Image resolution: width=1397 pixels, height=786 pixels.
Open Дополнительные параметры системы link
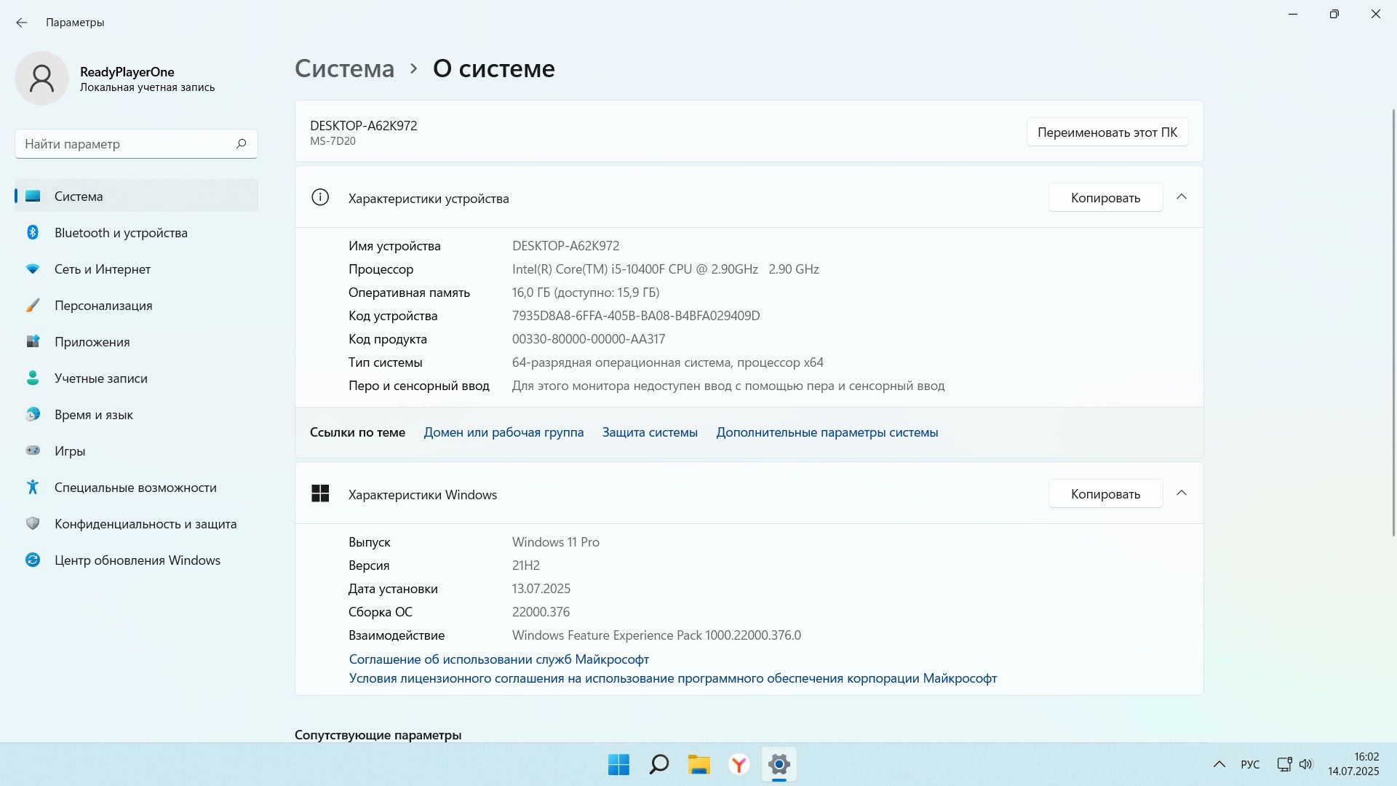click(827, 432)
